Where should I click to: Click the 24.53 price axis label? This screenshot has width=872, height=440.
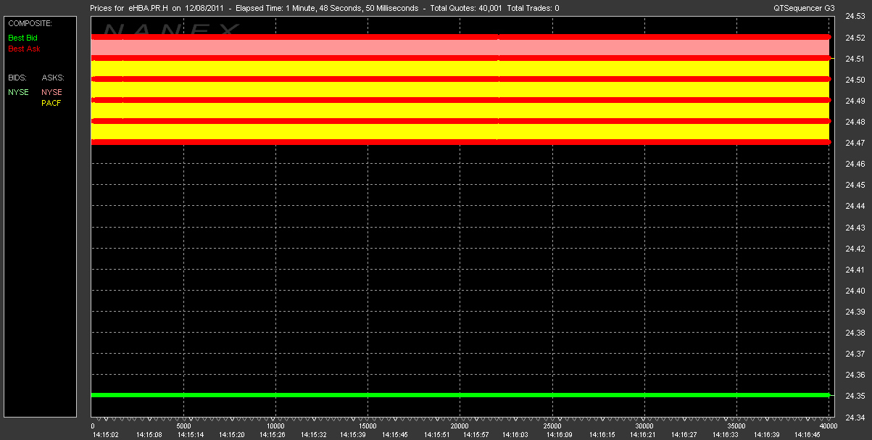pyautogui.click(x=854, y=17)
